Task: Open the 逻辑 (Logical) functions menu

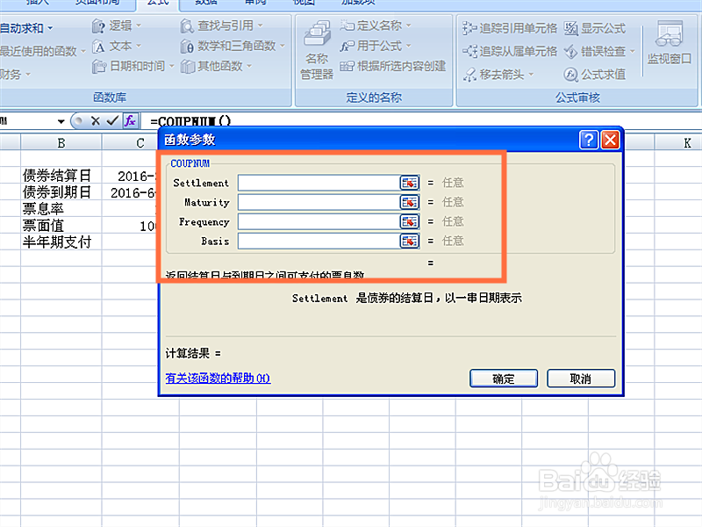Action: pos(117,26)
